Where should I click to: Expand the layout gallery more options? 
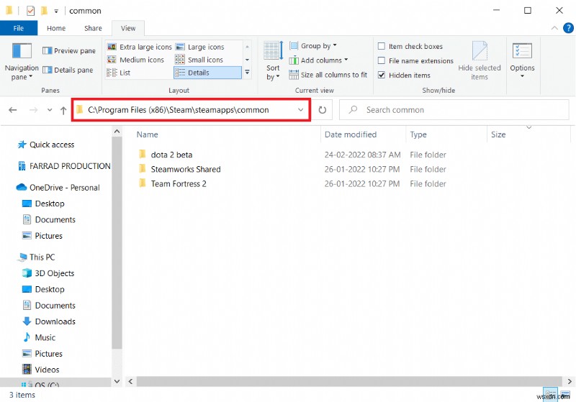(x=247, y=73)
